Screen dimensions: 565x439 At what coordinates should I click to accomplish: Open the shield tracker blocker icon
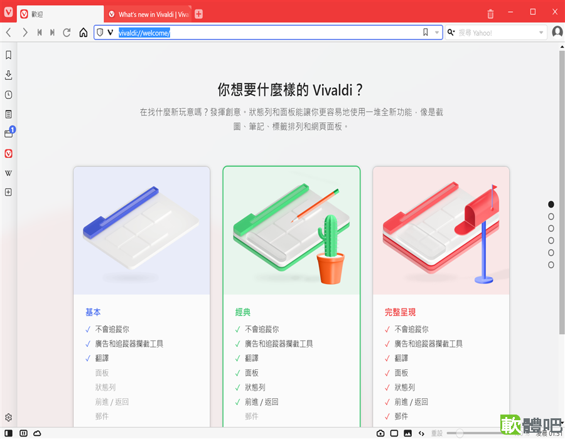tap(100, 33)
